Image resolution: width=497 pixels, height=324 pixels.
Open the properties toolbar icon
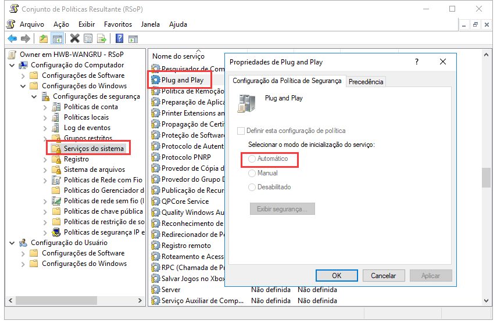88,39
